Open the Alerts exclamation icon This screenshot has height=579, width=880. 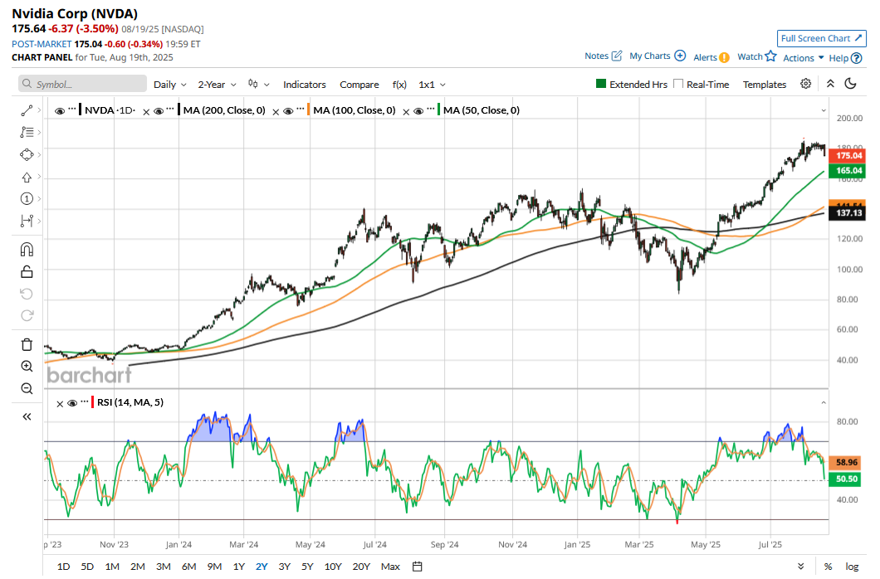point(725,57)
